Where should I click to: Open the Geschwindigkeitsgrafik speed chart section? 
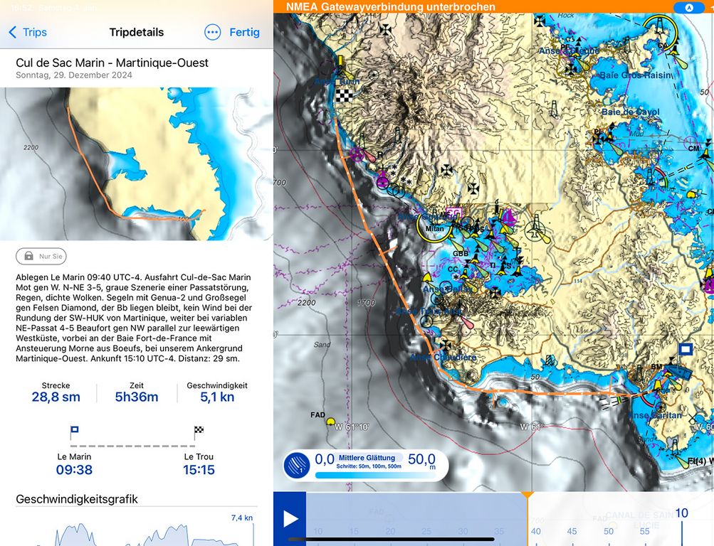(x=77, y=499)
